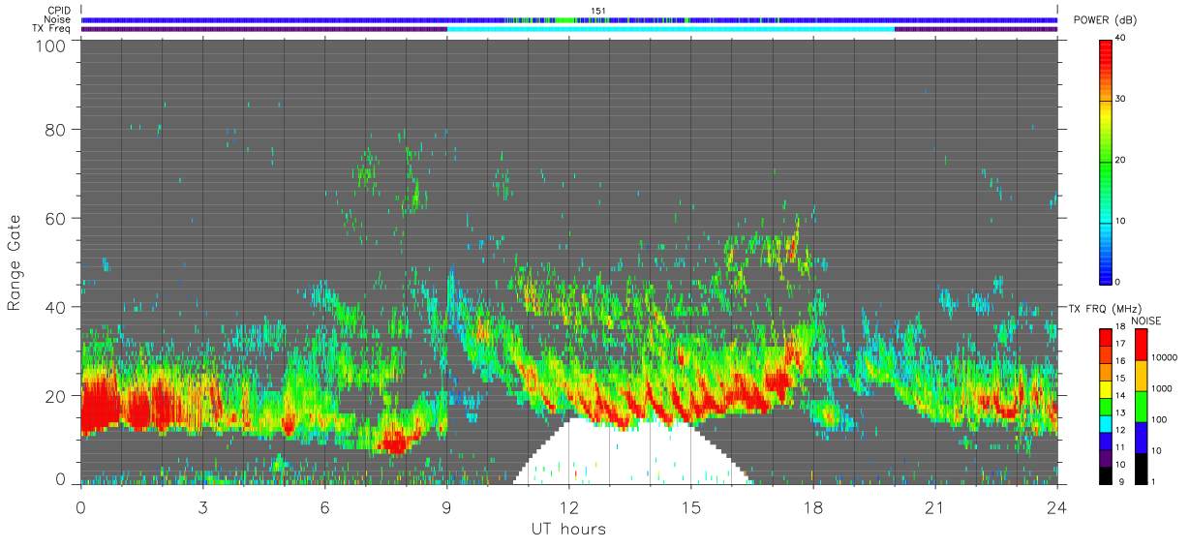This screenshot has height=549, width=1189.
Task: Click the 9 tick on the UT hours axis
Action: tap(446, 506)
